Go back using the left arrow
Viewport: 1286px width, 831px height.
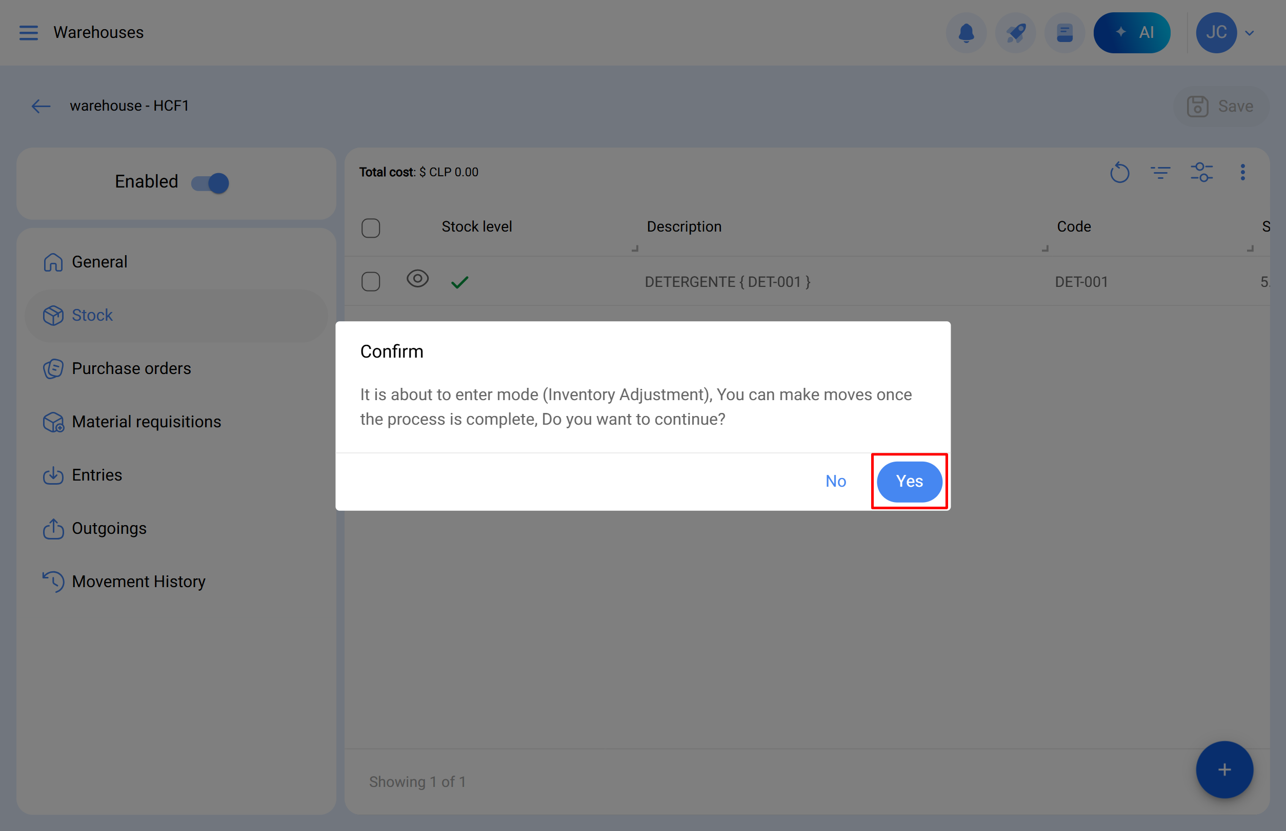pos(41,106)
